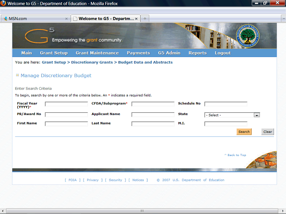Select the Welcome to G5 tab
286x214 pixels.
(105, 19)
